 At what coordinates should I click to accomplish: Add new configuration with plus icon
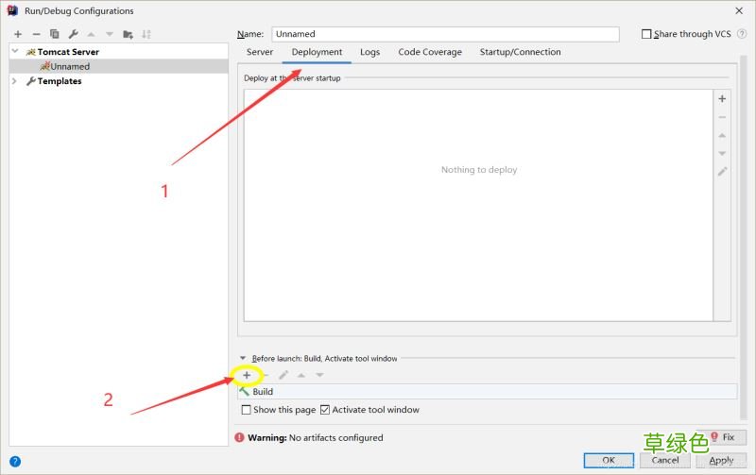coord(18,34)
